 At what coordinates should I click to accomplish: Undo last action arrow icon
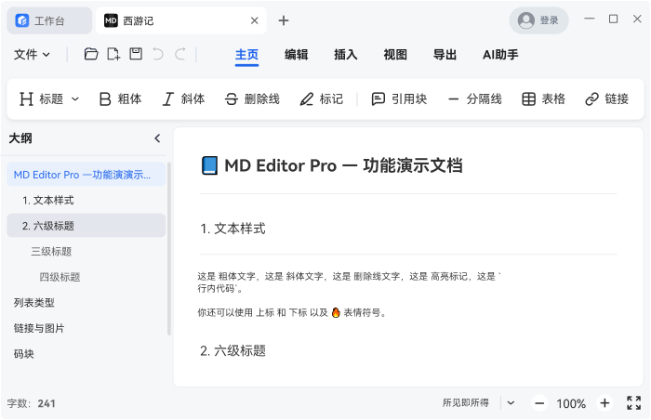coord(158,54)
